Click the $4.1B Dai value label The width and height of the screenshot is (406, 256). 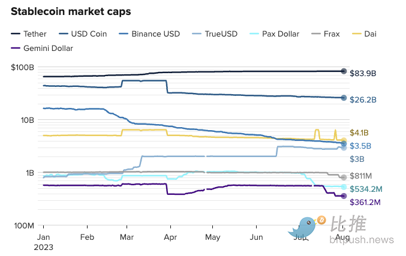click(x=359, y=132)
